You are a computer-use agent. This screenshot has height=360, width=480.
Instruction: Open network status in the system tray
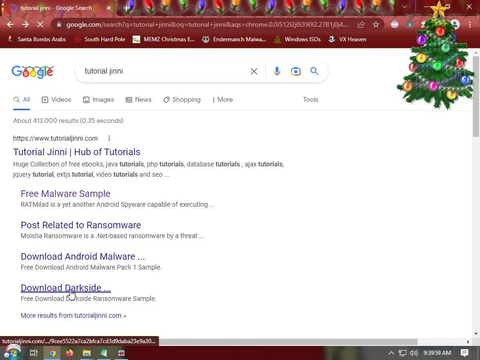(x=402, y=353)
